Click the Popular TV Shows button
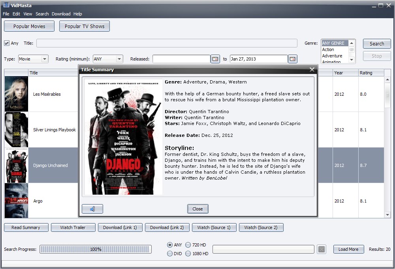This screenshot has height=269, width=395. pos(85,26)
